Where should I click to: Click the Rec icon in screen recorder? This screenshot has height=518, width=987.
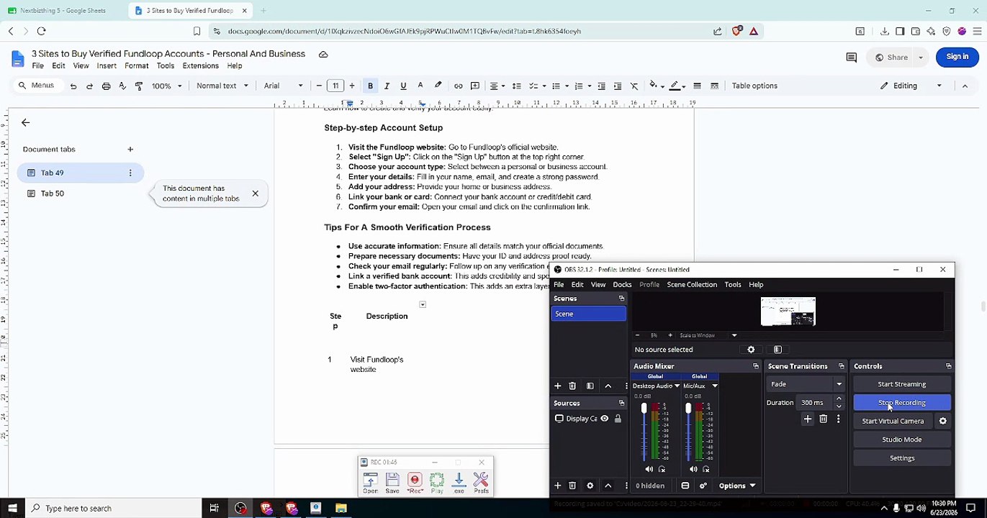point(415,483)
